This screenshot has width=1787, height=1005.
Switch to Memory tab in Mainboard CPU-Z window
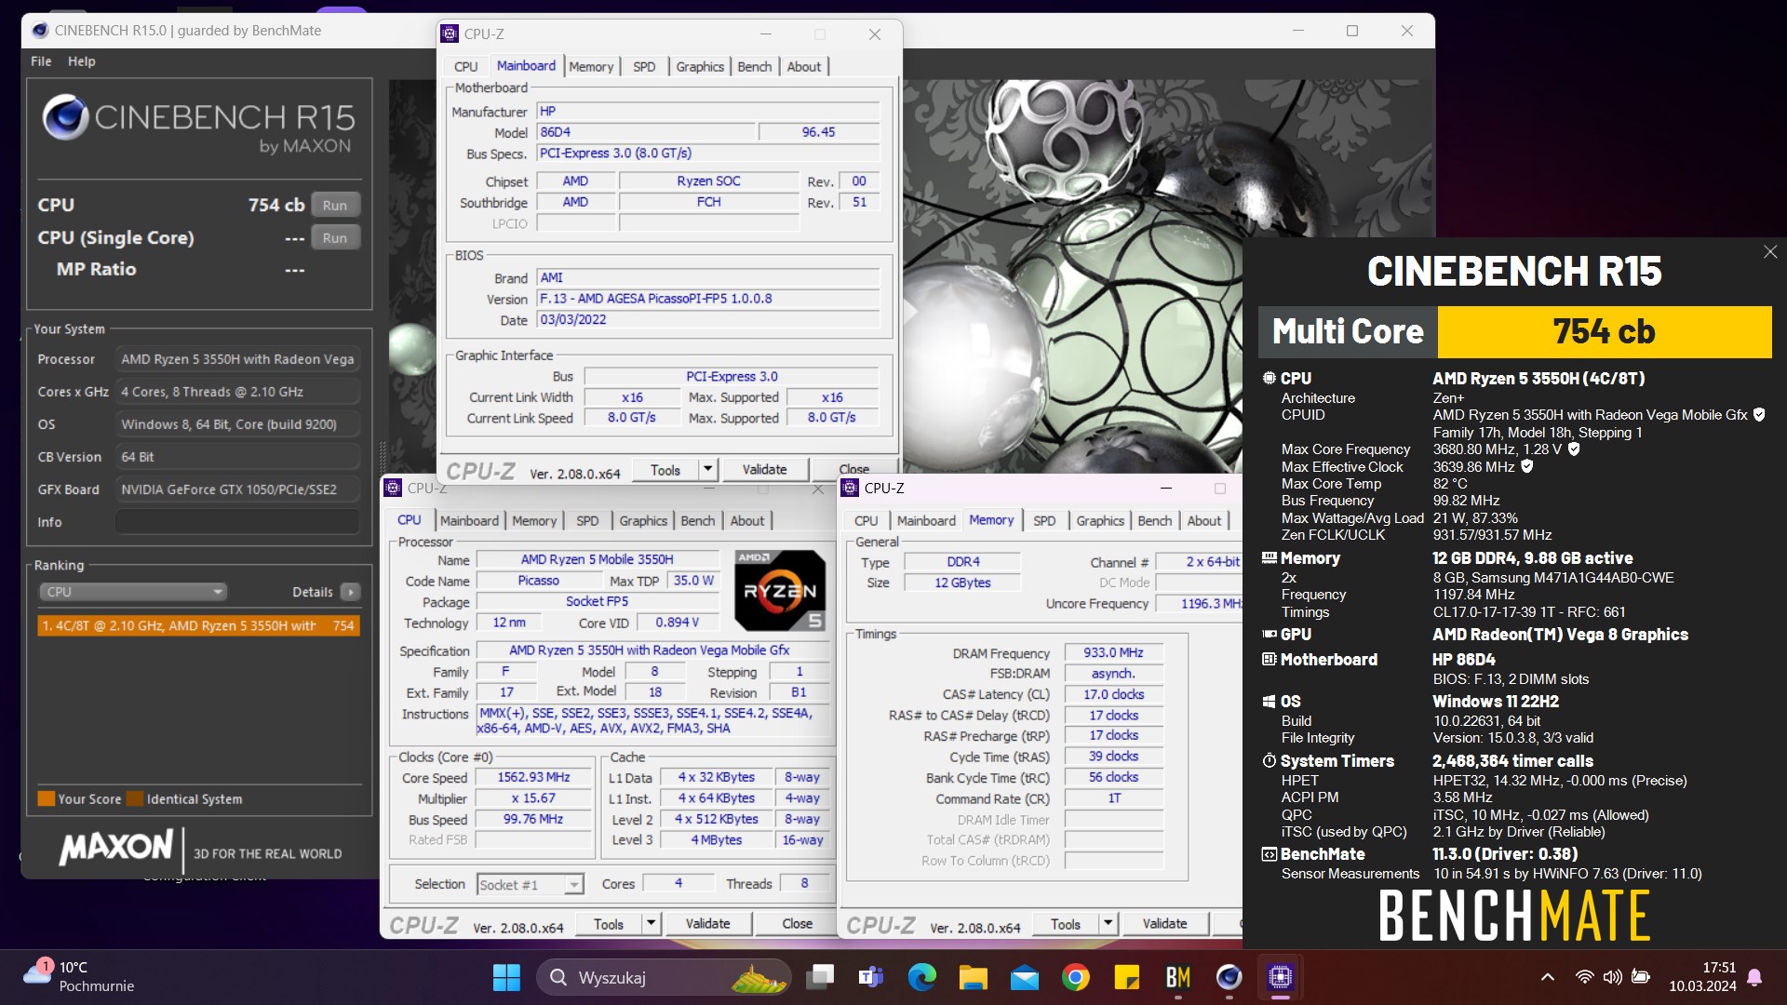coord(591,67)
